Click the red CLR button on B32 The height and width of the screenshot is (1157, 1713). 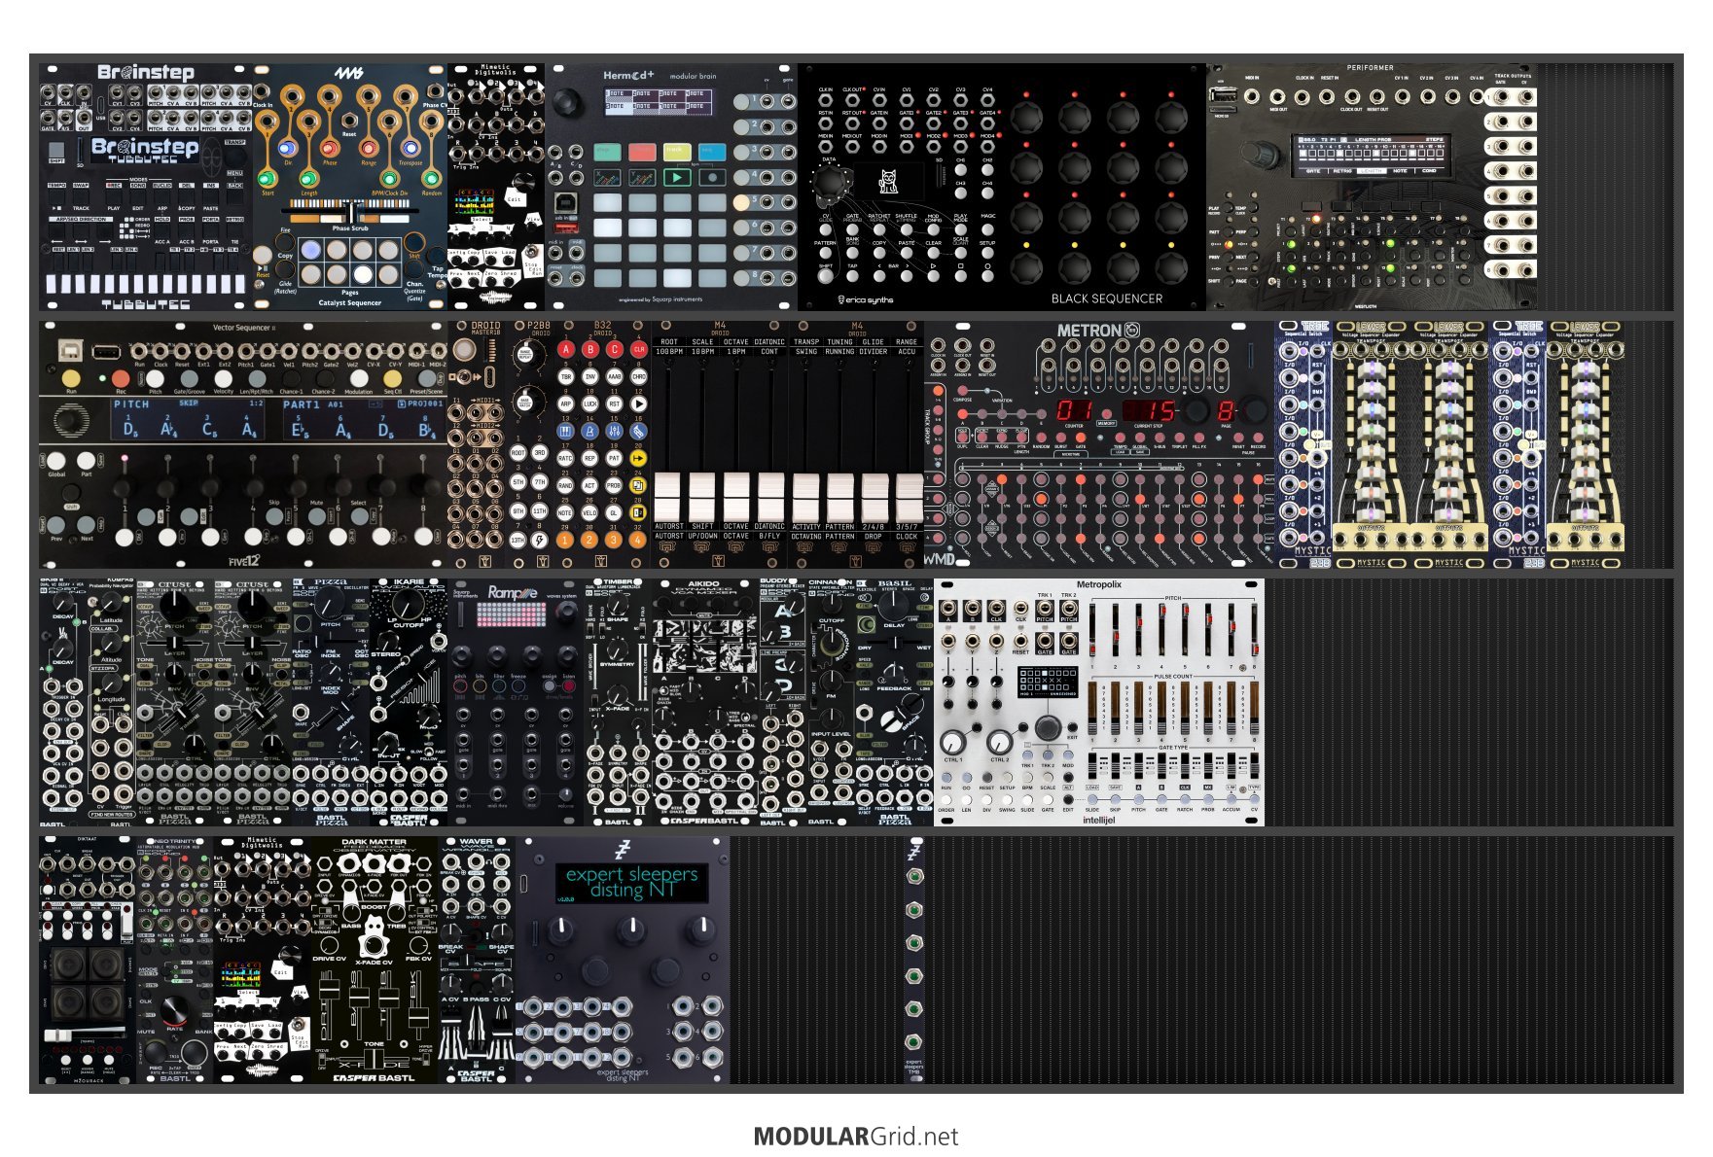coord(638,349)
